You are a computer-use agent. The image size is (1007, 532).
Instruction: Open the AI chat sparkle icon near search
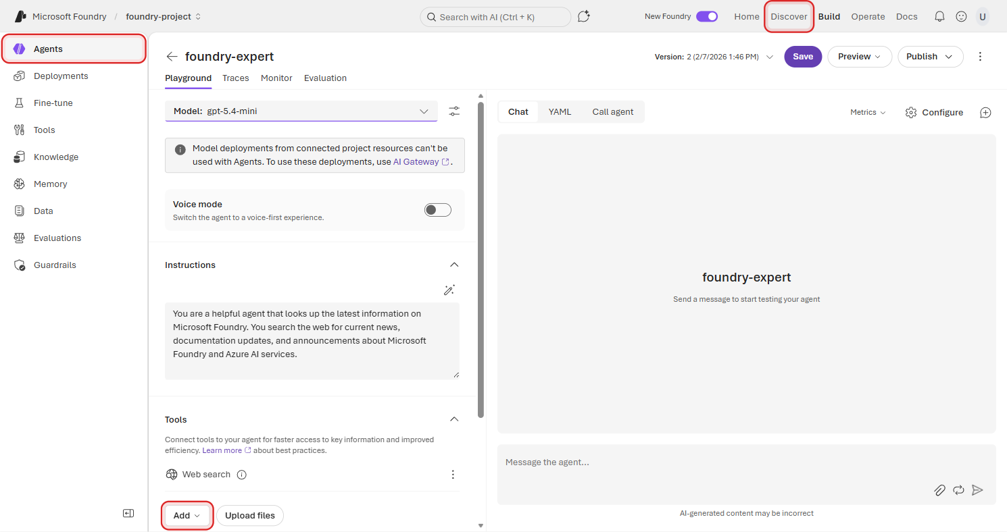[584, 16]
